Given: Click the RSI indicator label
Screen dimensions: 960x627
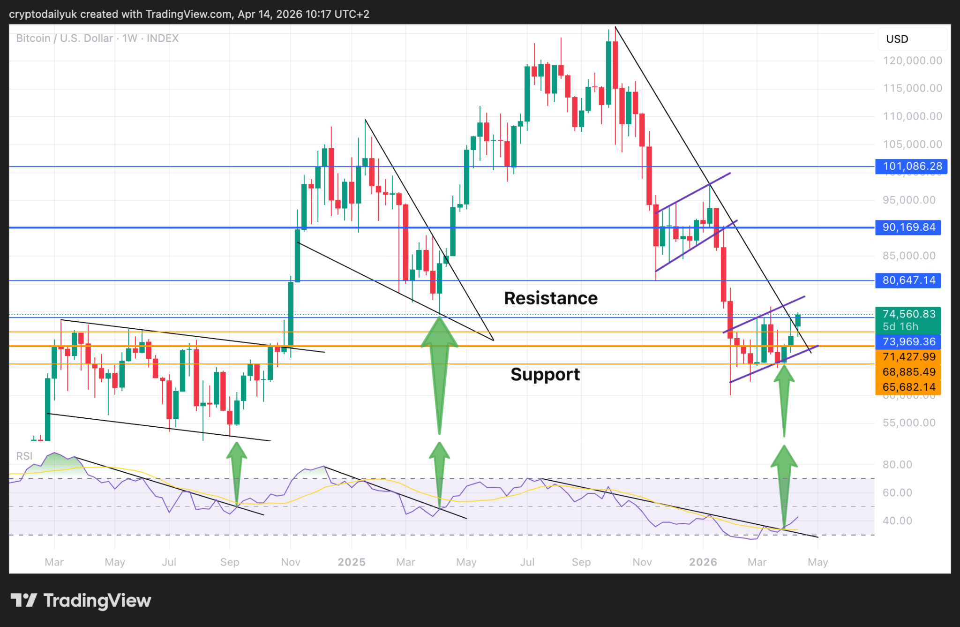Looking at the screenshot, I should 24,456.
